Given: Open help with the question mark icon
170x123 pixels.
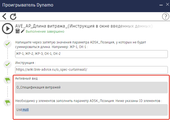Looking at the screenshot, I should 165,16.
